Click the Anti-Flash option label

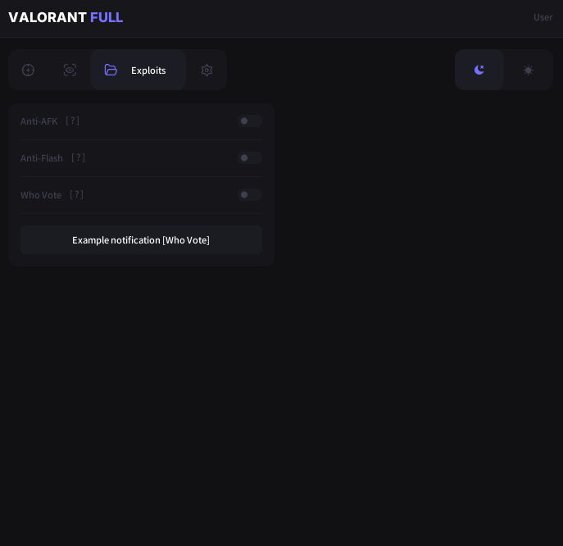[x=42, y=158]
